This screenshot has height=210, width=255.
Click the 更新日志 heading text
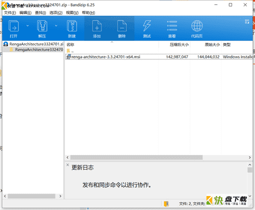[x=82, y=168]
